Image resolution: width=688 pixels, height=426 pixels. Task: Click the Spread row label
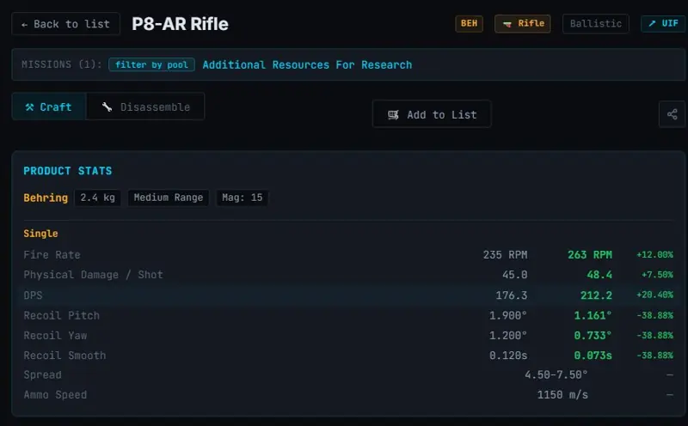(42, 375)
